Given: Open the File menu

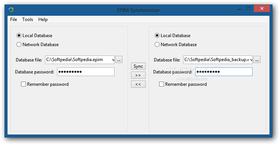Looking at the screenshot, I should click(14, 19).
